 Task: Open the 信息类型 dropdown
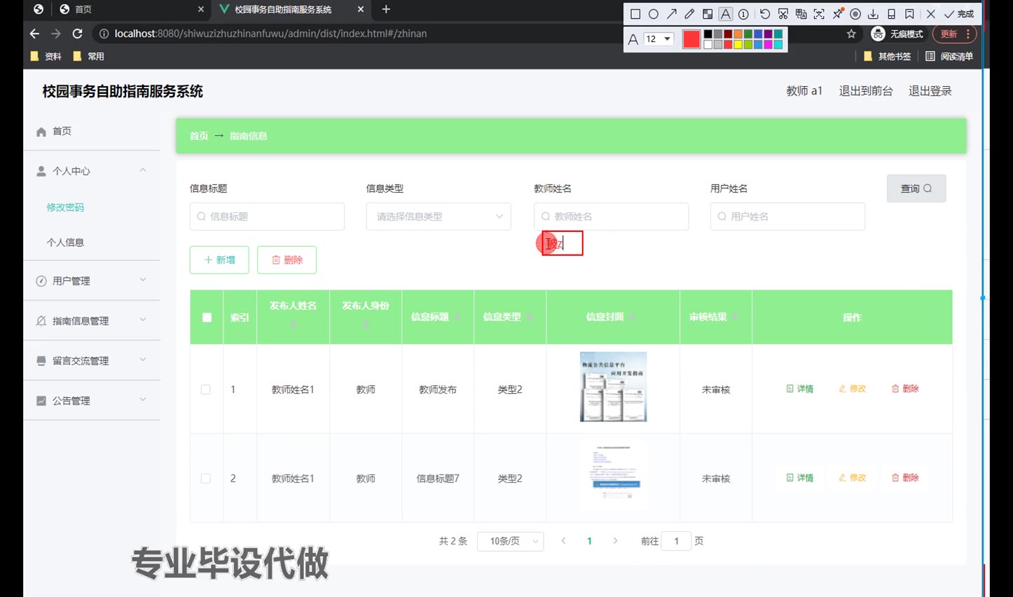(x=438, y=217)
